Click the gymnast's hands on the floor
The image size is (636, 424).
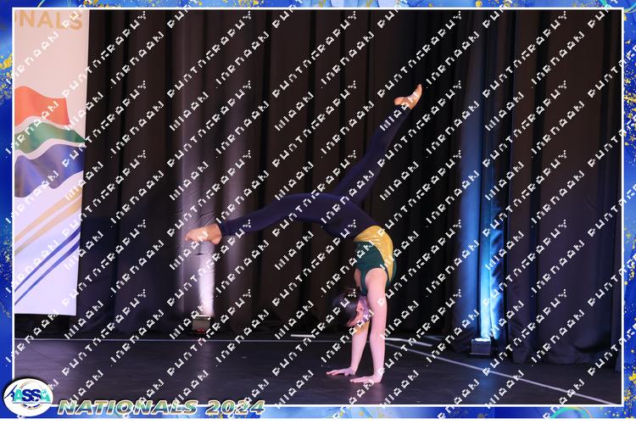pyautogui.click(x=356, y=374)
